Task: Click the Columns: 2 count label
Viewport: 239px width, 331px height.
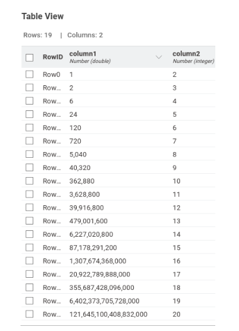Action: click(85, 35)
